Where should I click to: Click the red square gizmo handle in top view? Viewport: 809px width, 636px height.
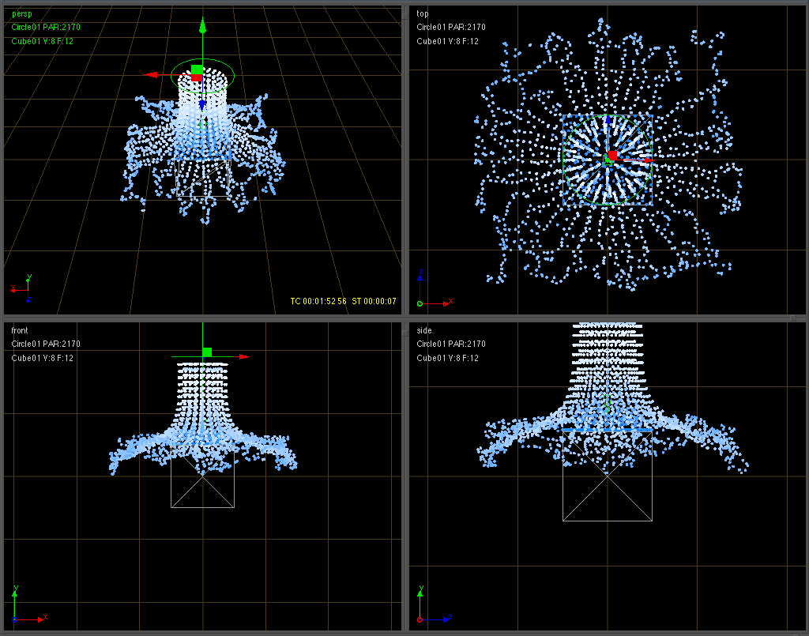point(612,156)
